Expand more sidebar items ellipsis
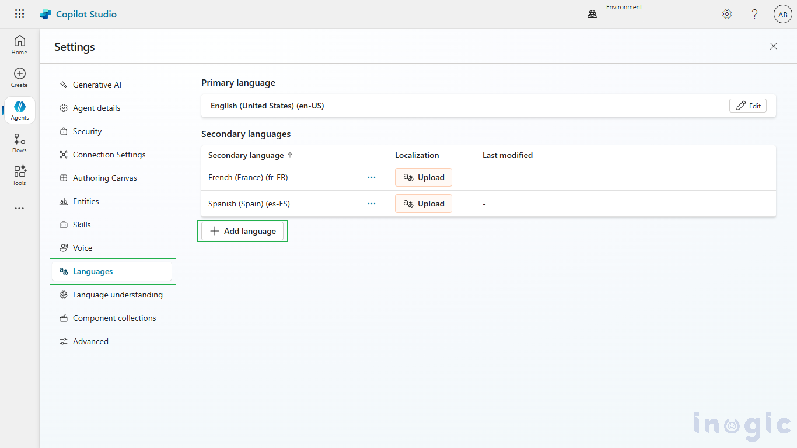The image size is (797, 448). coord(19,208)
